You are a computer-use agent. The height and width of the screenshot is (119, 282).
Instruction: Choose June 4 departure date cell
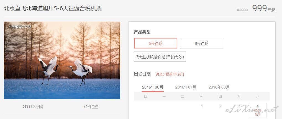click(258, 110)
